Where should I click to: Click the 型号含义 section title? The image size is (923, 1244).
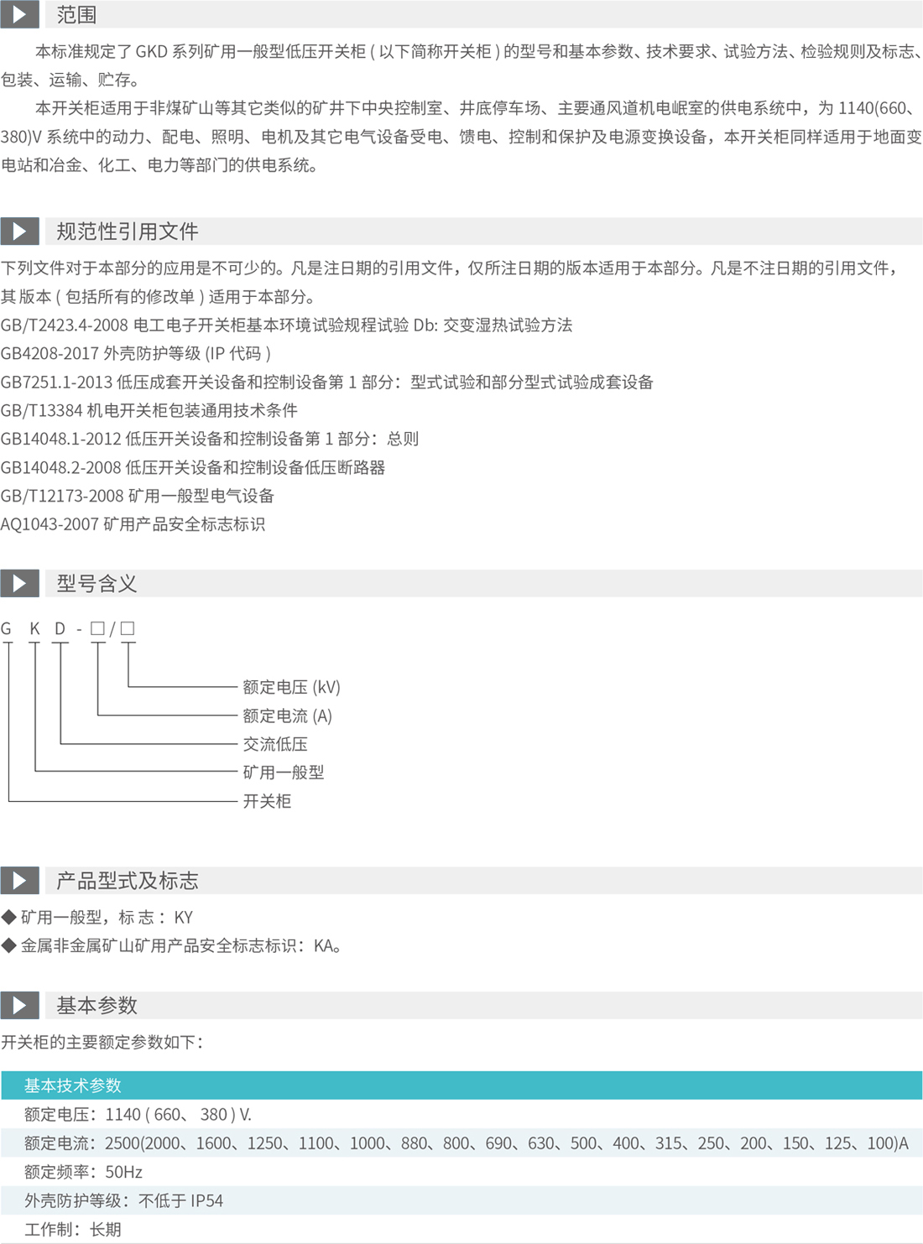(x=96, y=583)
